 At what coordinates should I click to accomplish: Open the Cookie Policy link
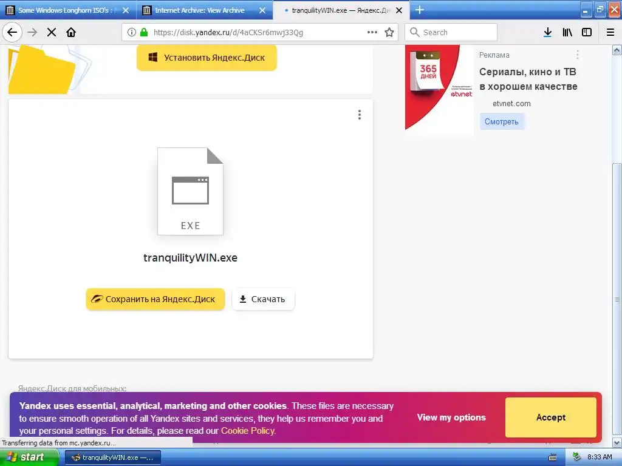[x=248, y=431]
